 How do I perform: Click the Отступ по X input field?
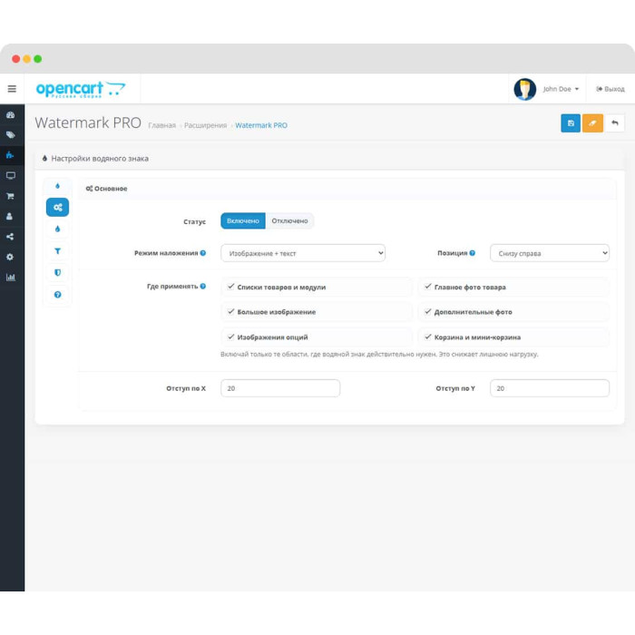(280, 388)
